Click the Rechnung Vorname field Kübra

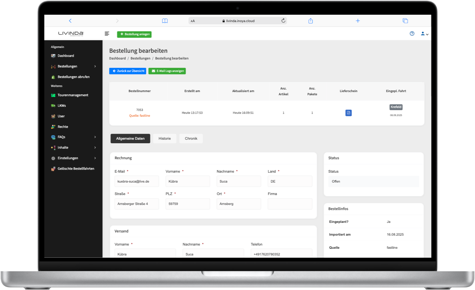[x=188, y=181]
